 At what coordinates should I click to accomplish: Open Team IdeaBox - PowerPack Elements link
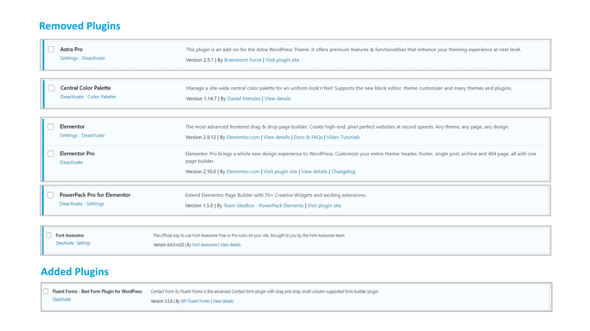(x=263, y=206)
